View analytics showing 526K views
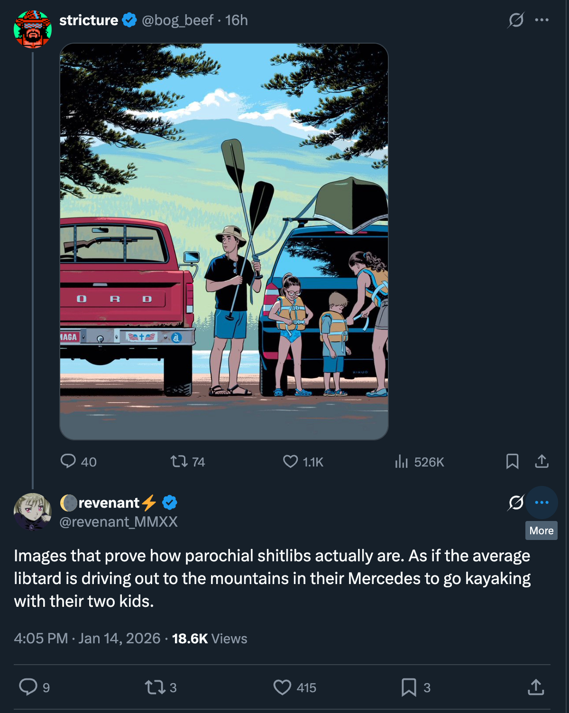 click(401, 461)
